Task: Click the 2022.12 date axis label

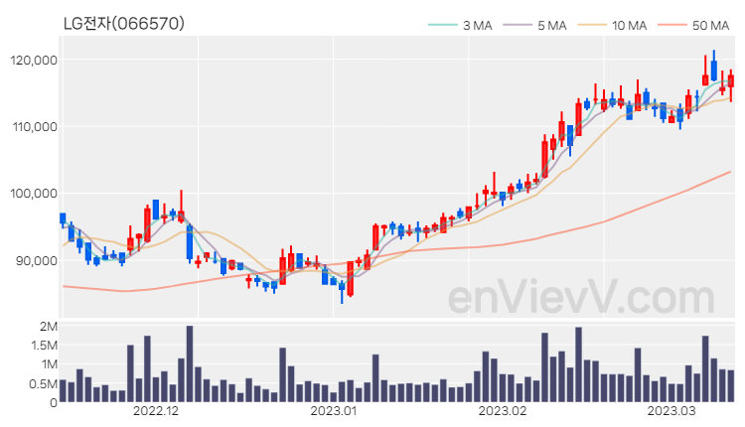Action: [156, 411]
